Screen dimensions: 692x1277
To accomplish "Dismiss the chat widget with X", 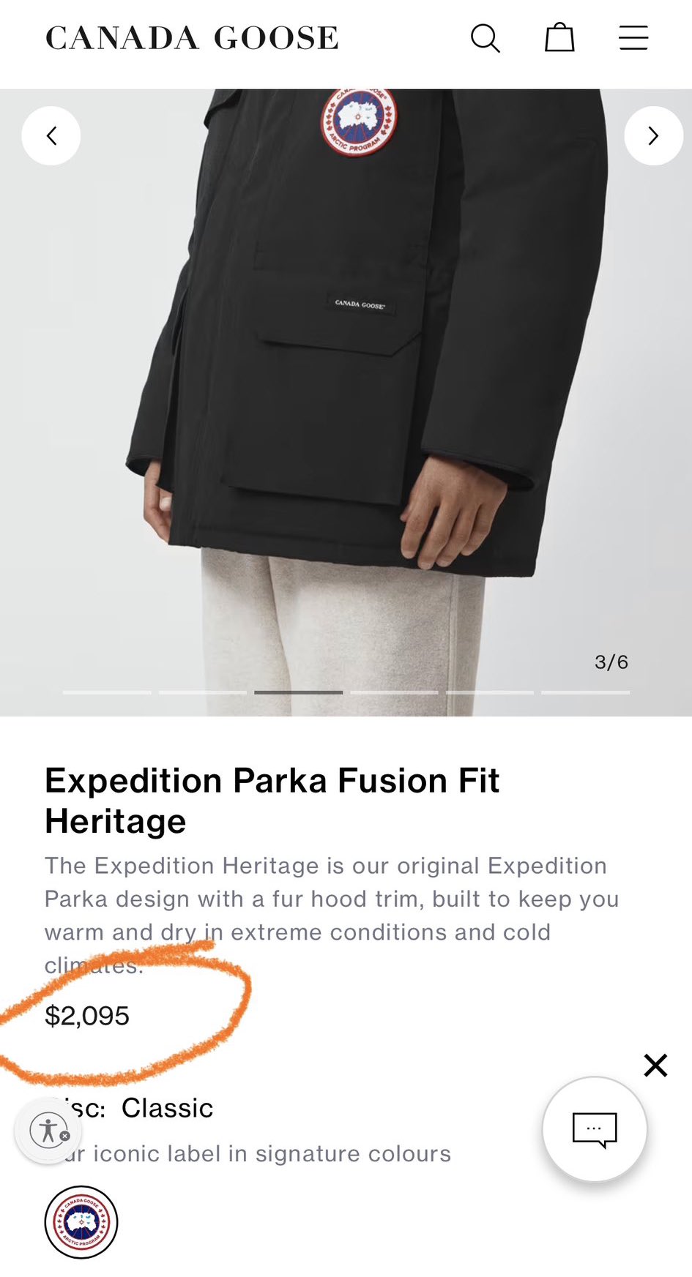I will 655,1065.
